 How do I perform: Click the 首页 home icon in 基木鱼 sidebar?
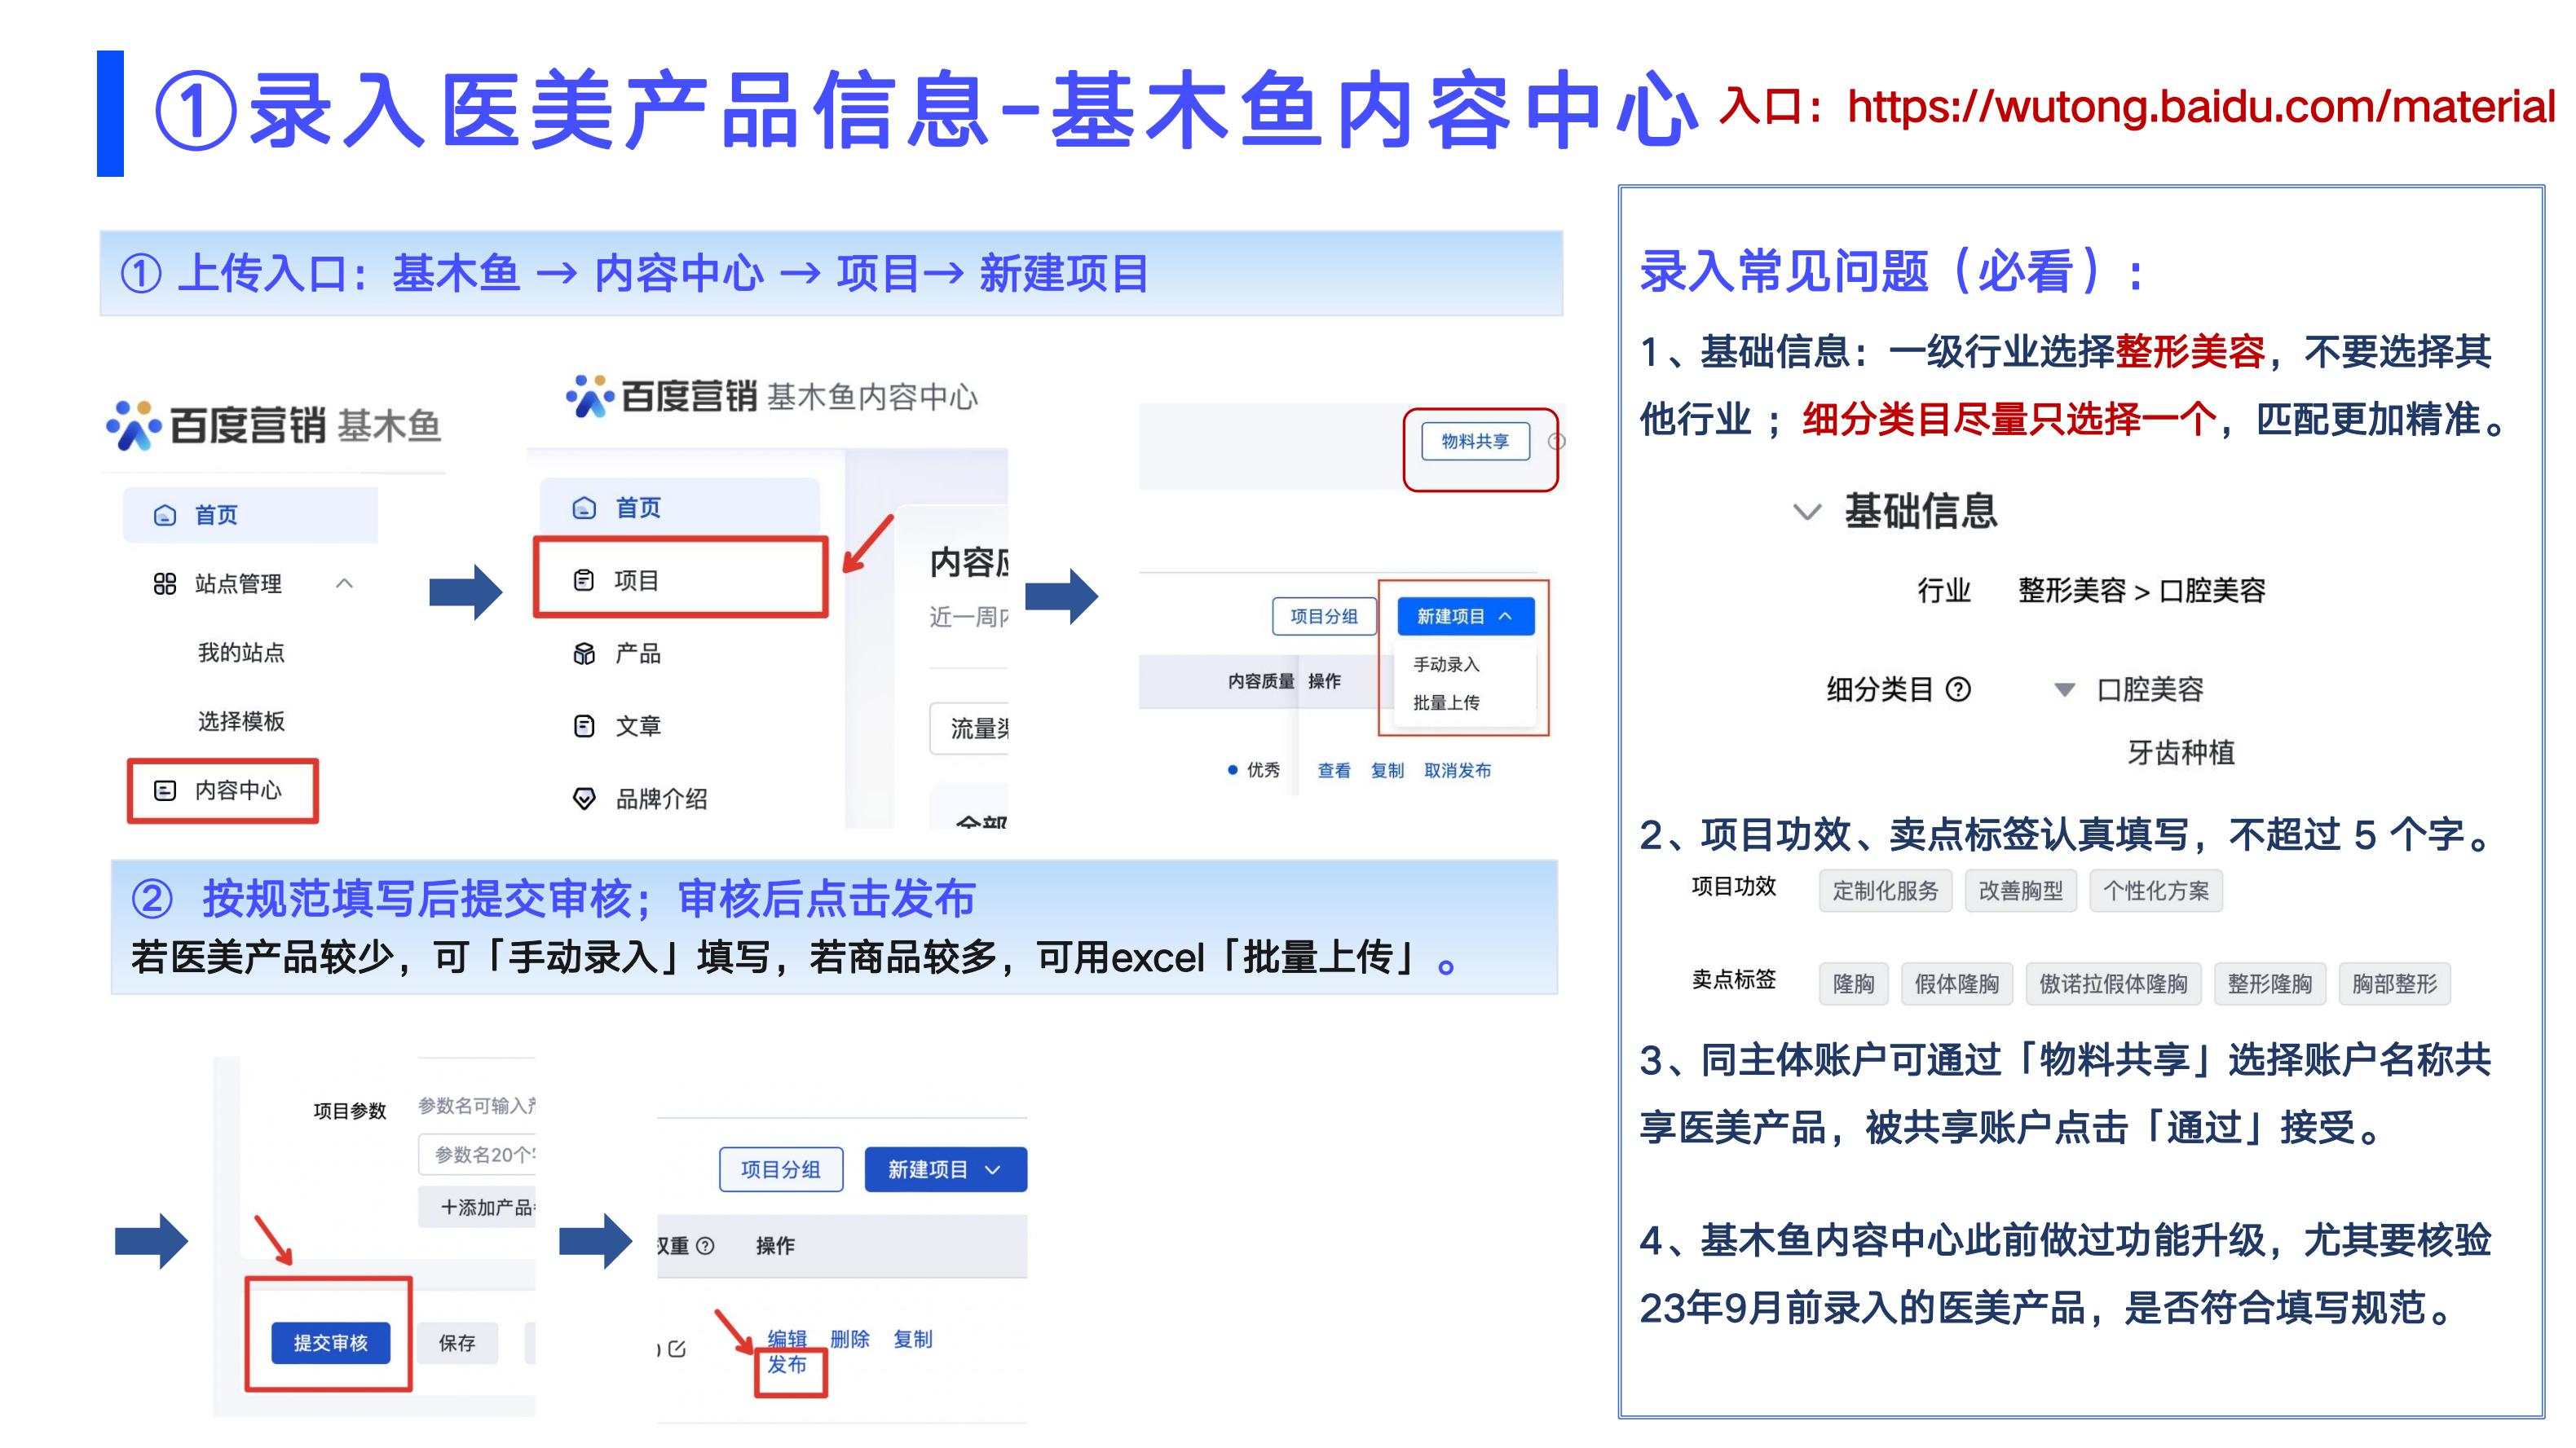[164, 516]
